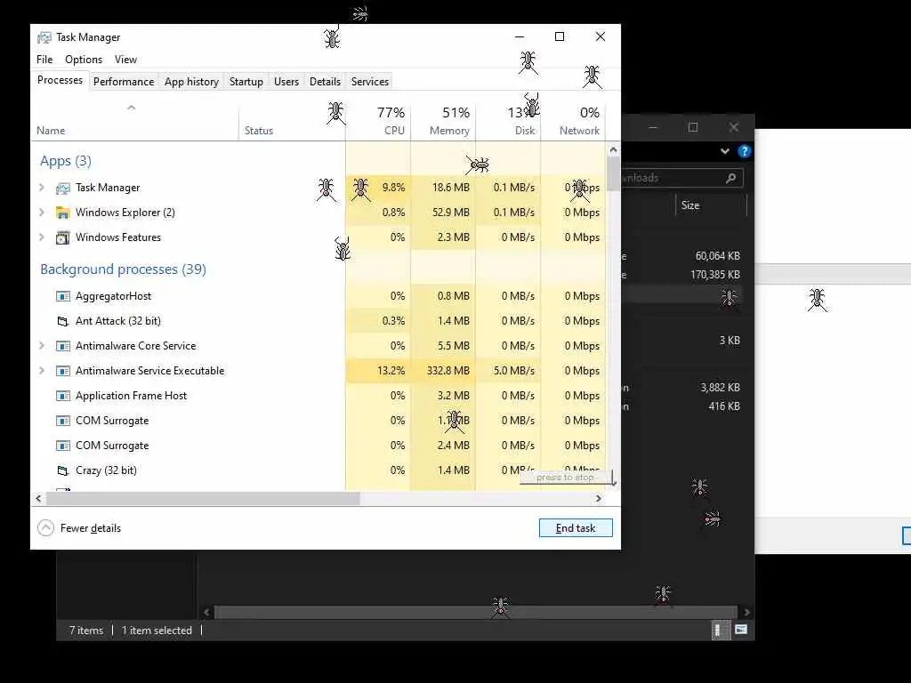The image size is (911, 683).
Task: Switch File Explorer to large icons view
Action: point(741,630)
